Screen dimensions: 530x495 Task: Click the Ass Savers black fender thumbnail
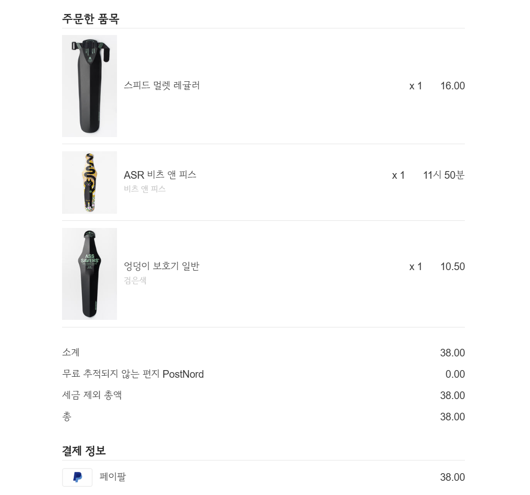90,274
